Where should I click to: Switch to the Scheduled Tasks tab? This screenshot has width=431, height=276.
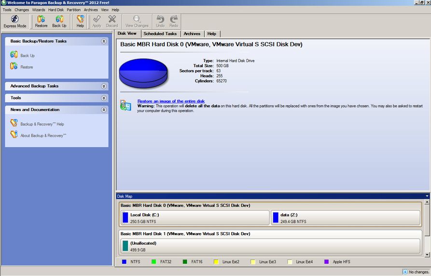click(x=160, y=34)
